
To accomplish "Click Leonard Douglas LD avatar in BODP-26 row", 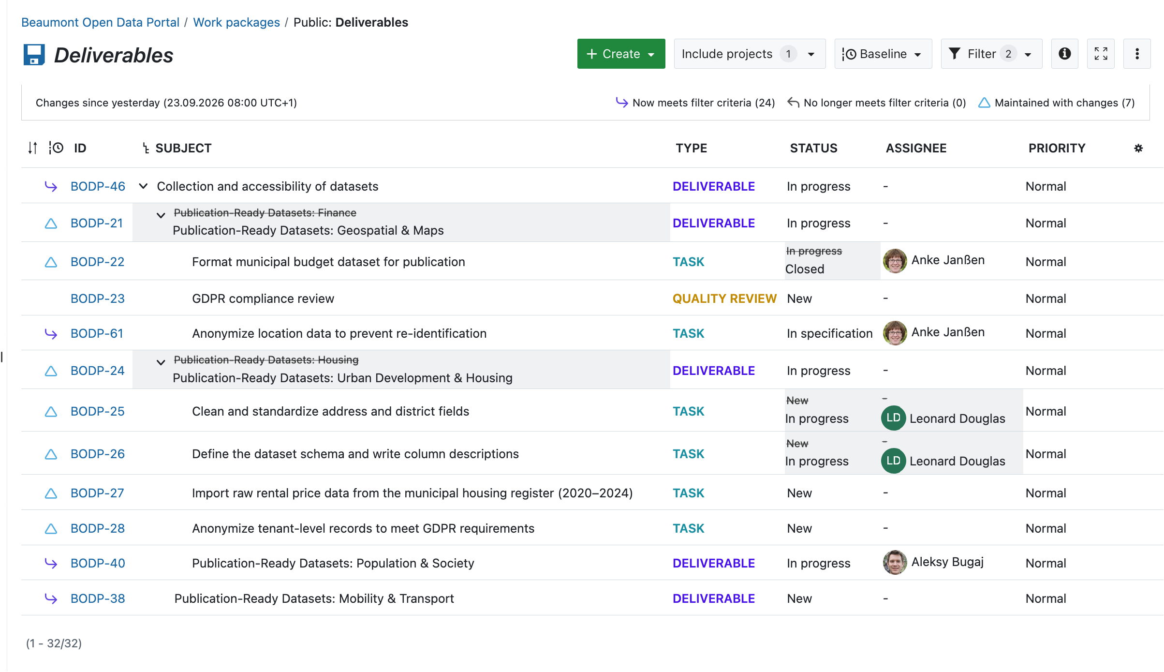I will (x=893, y=461).
